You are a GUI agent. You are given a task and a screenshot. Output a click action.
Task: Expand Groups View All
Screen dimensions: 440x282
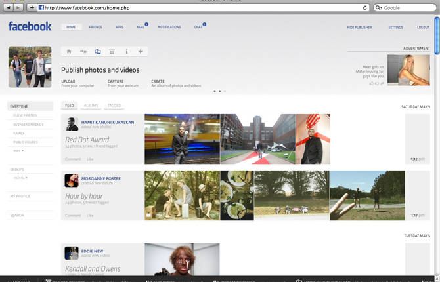click(x=21, y=178)
